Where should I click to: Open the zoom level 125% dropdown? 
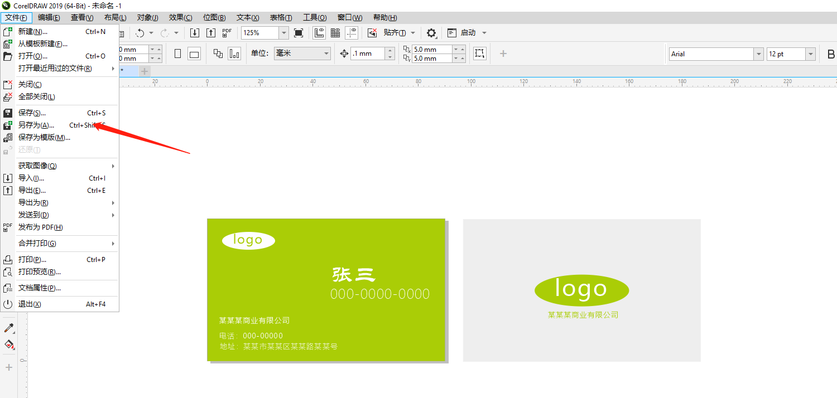(283, 32)
